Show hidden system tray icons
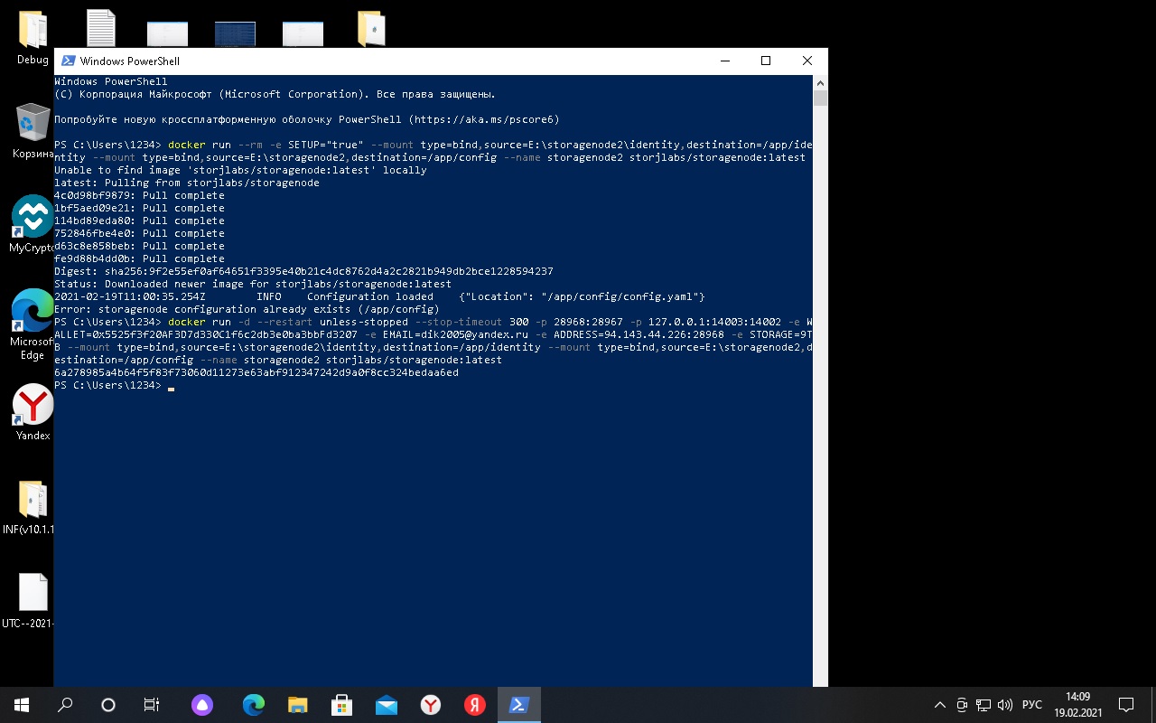The height and width of the screenshot is (723, 1156). 940,705
